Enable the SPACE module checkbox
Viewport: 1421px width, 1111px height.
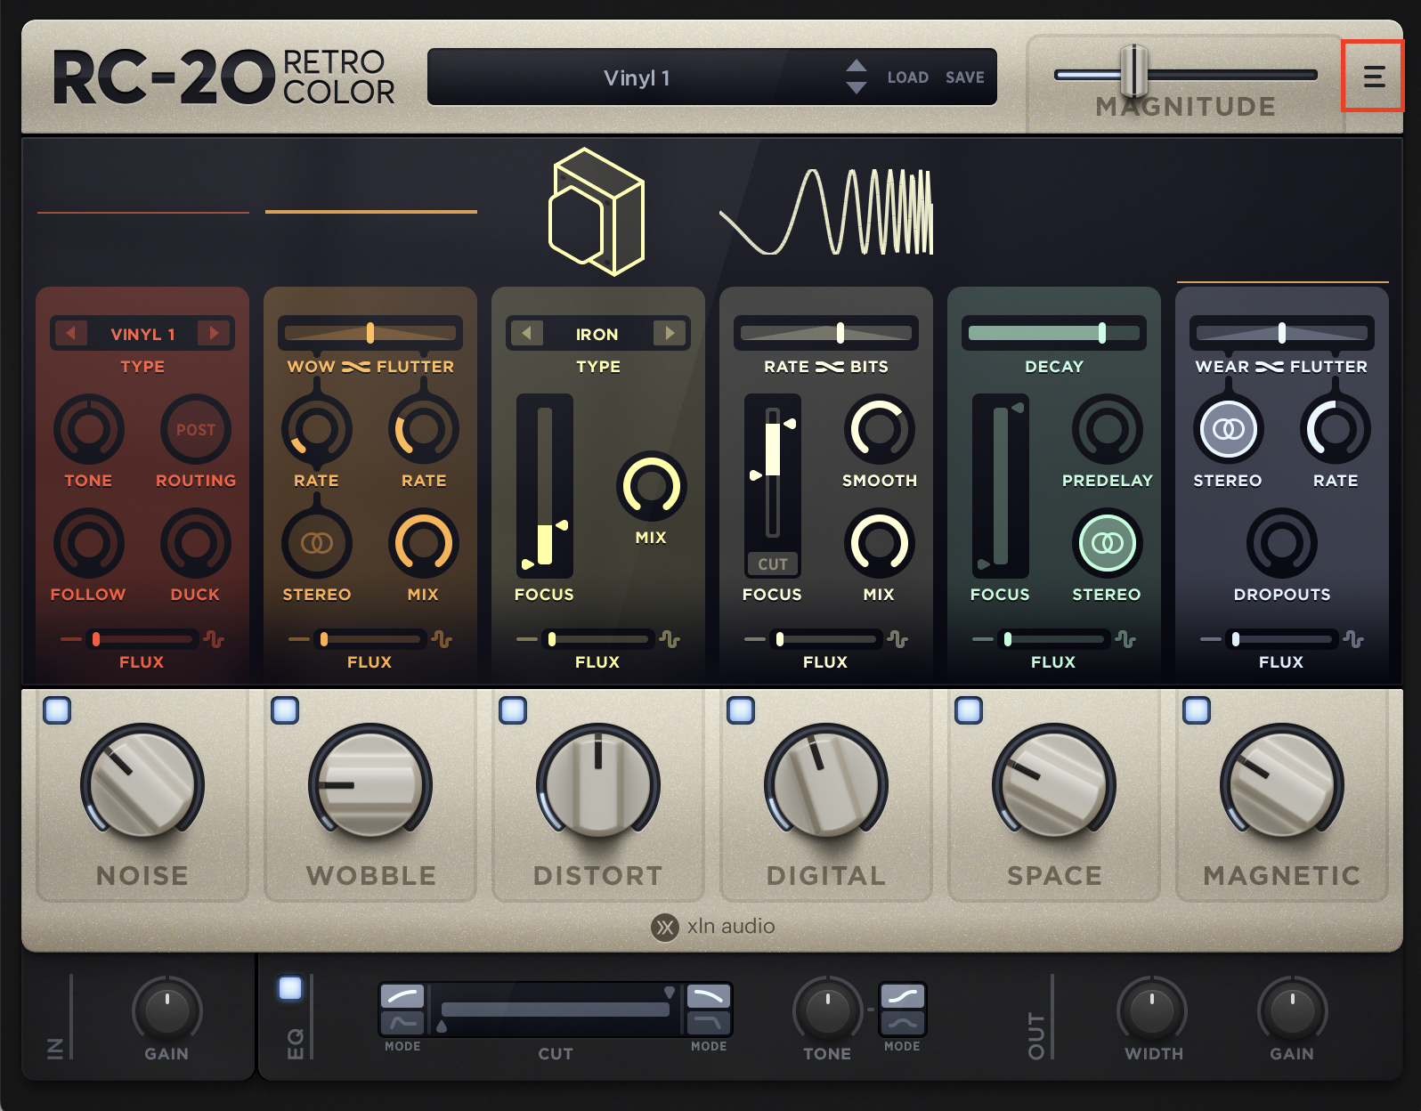969,710
